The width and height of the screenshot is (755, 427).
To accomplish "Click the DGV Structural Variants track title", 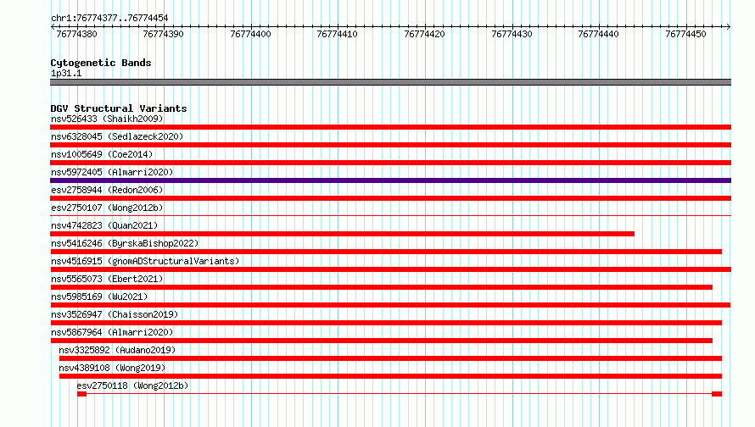I will [x=119, y=108].
